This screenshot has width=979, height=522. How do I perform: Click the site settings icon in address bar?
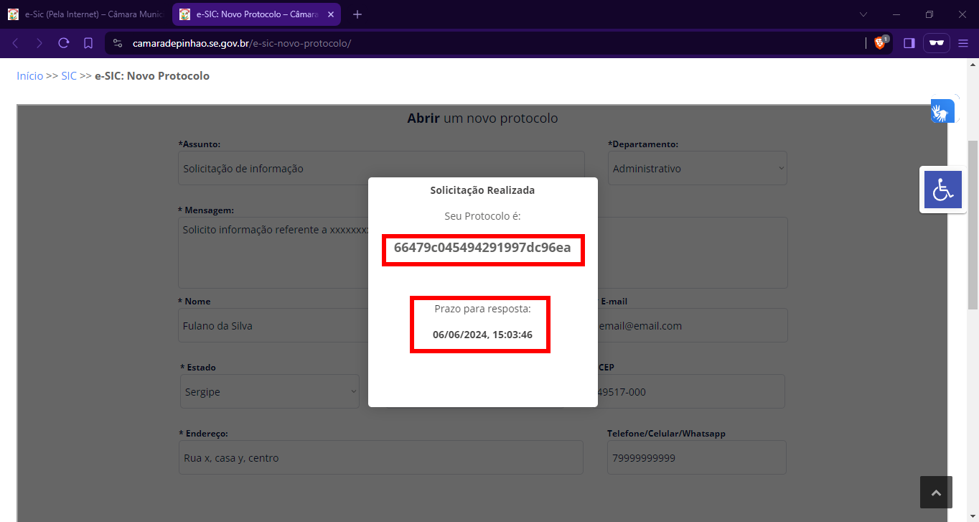(x=118, y=43)
